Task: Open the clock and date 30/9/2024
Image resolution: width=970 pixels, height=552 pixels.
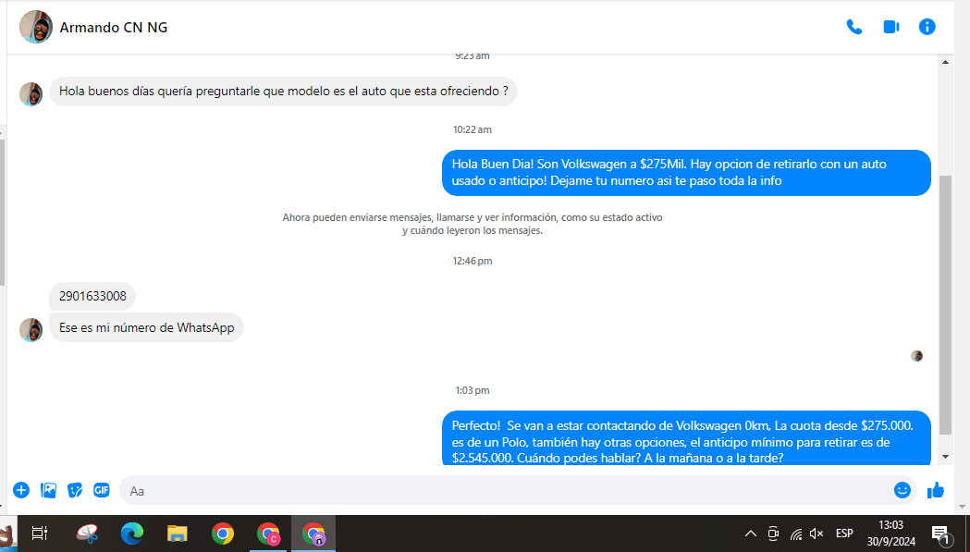Action: tap(890, 533)
